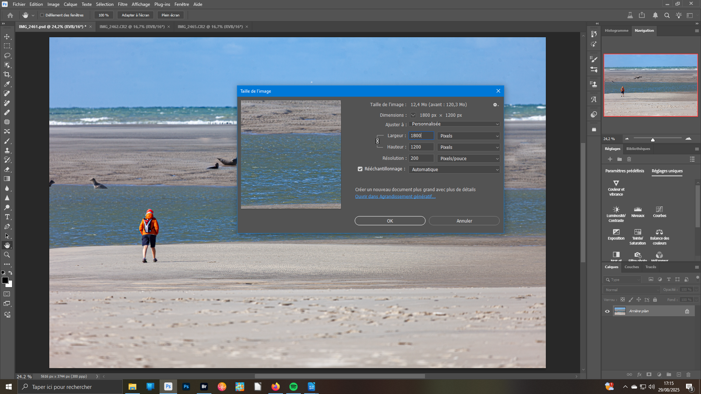Viewport: 701px width, 394px height.
Task: Click Annuler in the dialog
Action: click(464, 221)
